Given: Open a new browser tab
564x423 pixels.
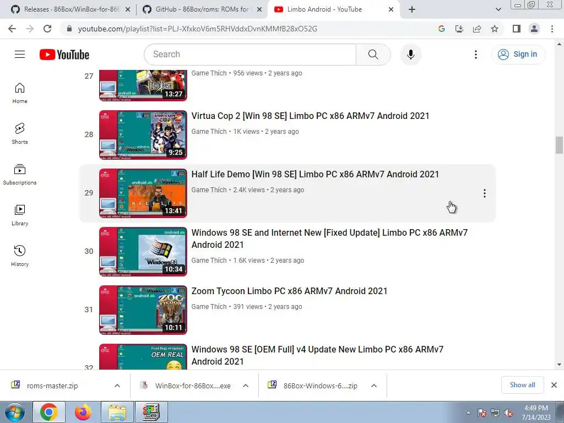Looking at the screenshot, I should [412, 9].
